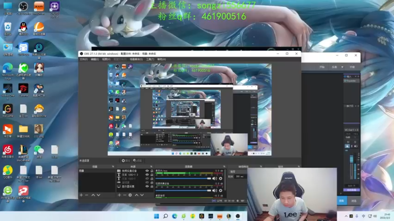The image size is (394, 221).
Task: Move the scene up in the list
Action: tap(93, 195)
